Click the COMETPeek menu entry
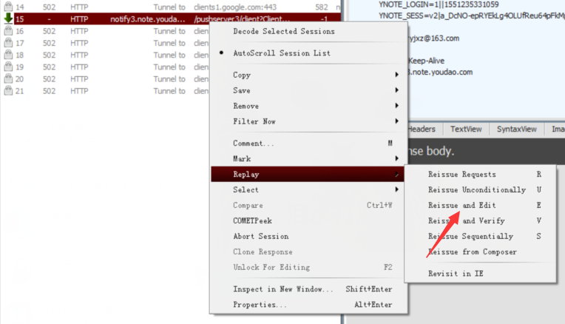Image resolution: width=565 pixels, height=324 pixels. point(309,220)
